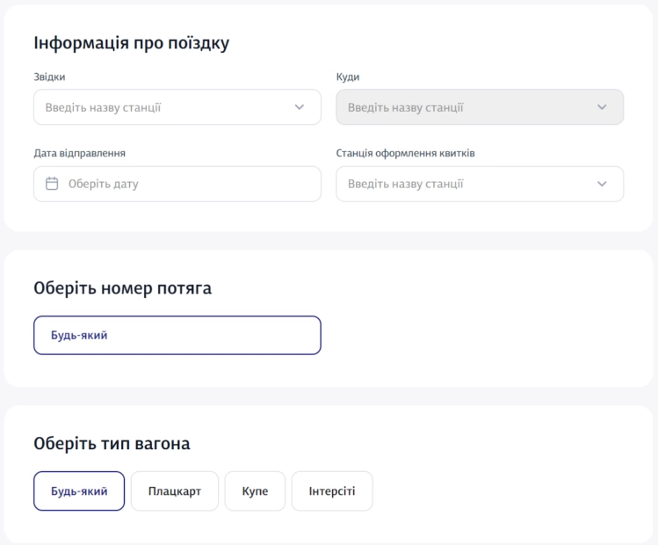Select the Інтерсіті wagon type
Screen dimensions: 658x545
tap(332, 491)
